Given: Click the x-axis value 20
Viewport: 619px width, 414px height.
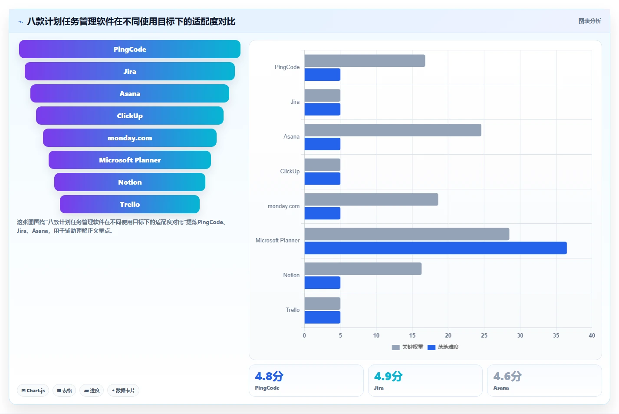Looking at the screenshot, I should [x=448, y=335].
